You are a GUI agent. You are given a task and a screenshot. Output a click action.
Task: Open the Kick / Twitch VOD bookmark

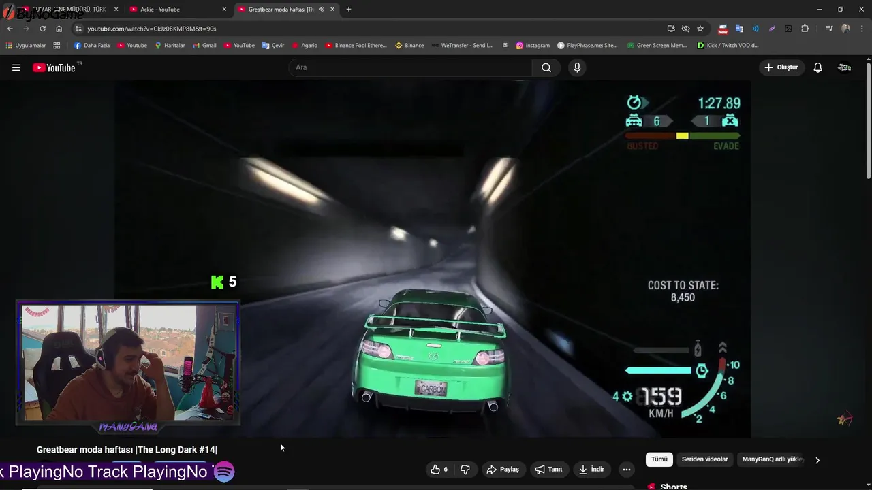[728, 46]
